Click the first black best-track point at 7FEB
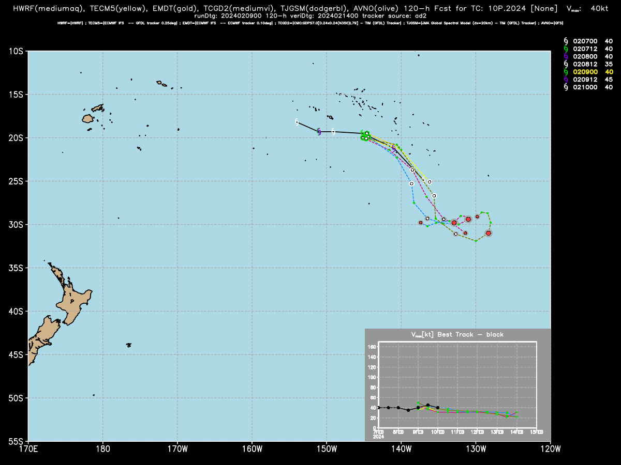 (379, 408)
